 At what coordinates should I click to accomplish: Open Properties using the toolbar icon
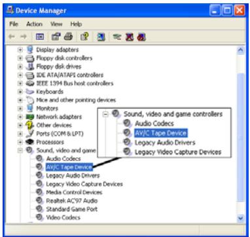(56, 37)
